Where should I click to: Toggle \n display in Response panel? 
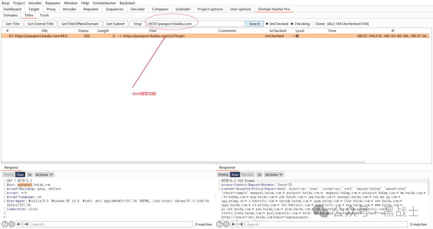[x=259, y=175]
